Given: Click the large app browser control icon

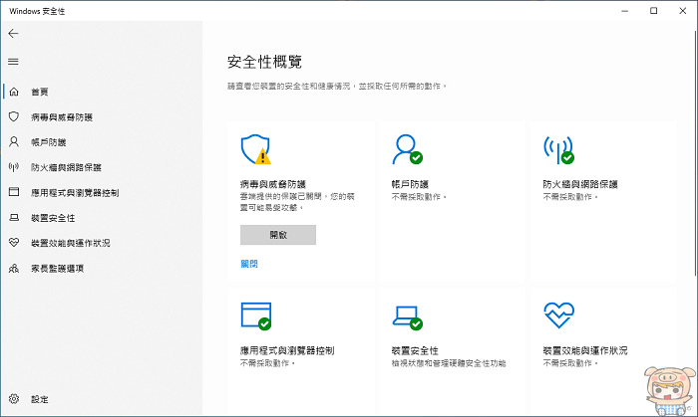Looking at the screenshot, I should [x=256, y=316].
